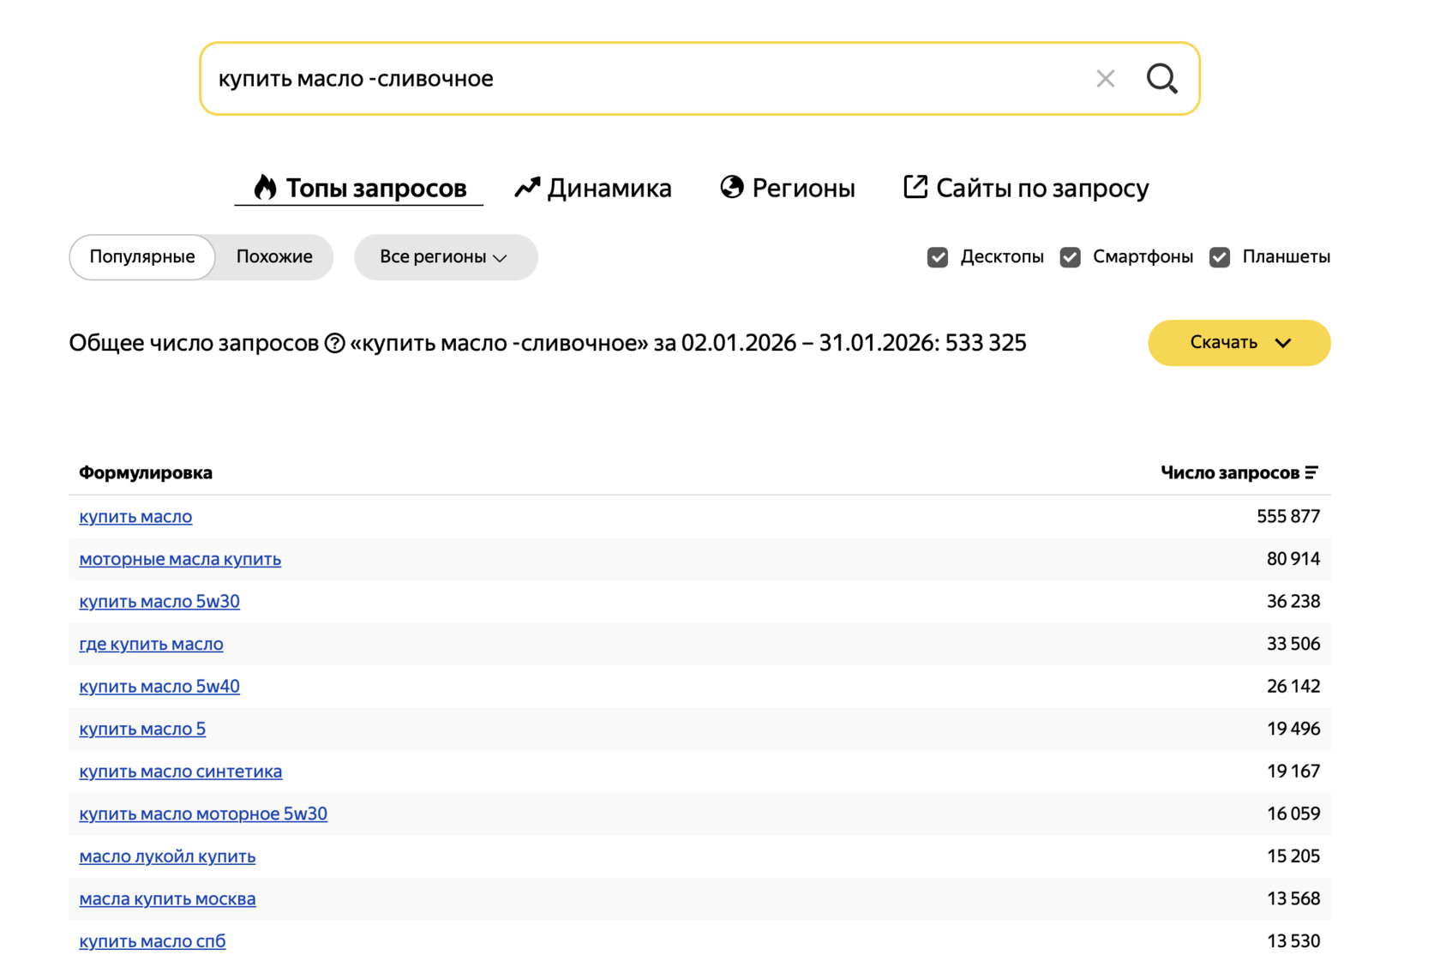
Task: Uncheck the Смартфоны checkbox
Action: click(1070, 256)
